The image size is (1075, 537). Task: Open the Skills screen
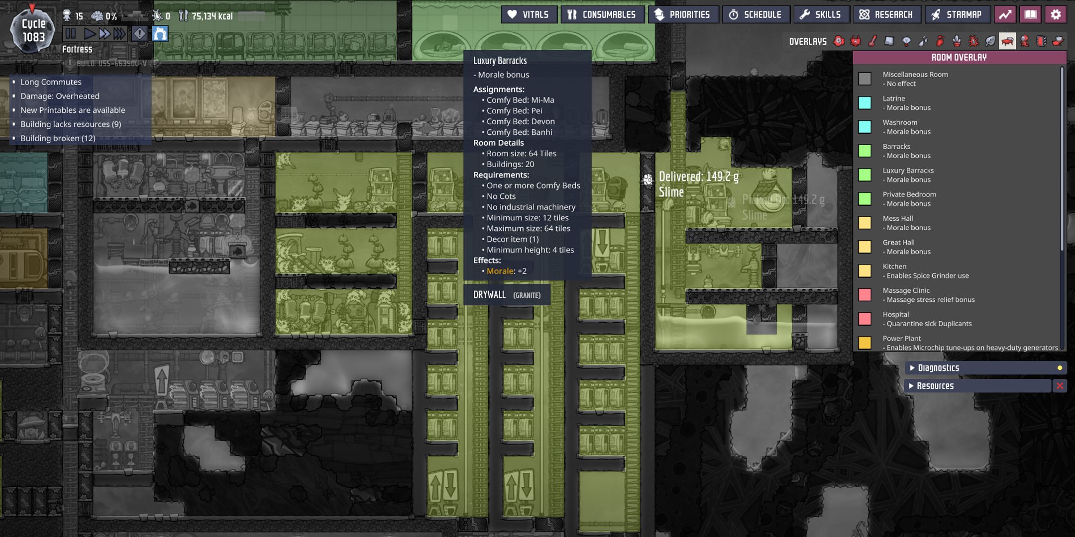pyautogui.click(x=821, y=14)
